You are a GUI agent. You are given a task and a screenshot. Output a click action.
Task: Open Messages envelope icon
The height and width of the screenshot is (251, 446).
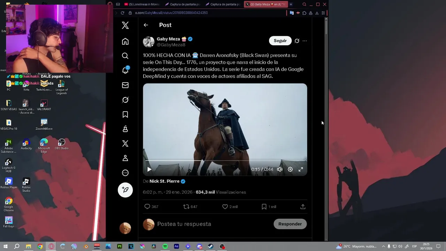125,85
